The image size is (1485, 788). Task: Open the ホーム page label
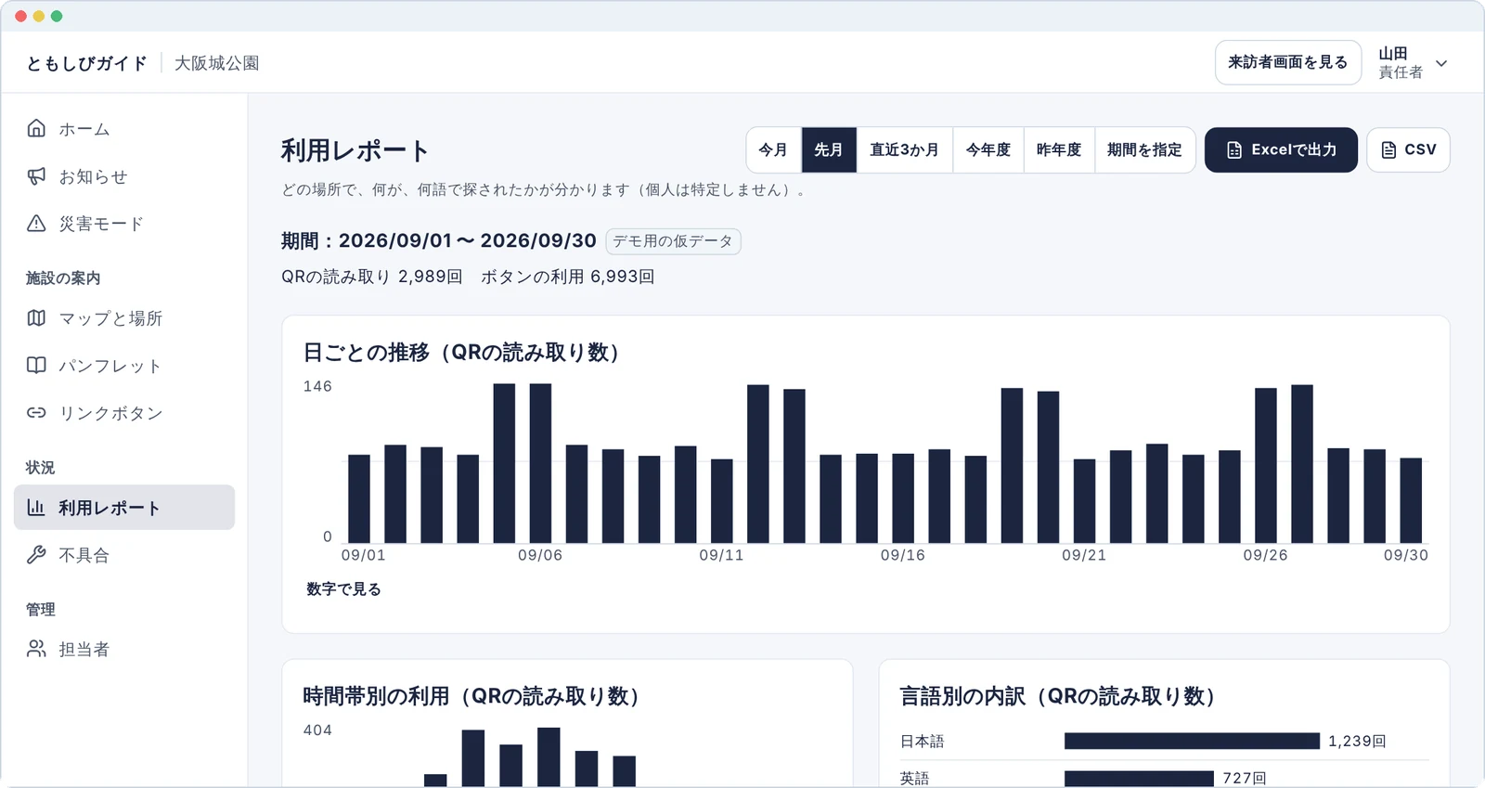tap(84, 129)
